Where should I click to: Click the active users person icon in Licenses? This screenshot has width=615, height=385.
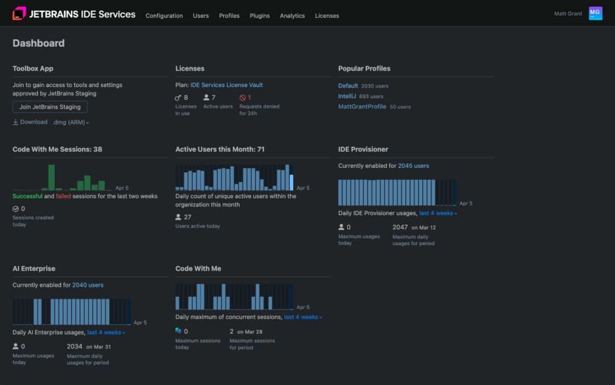click(x=206, y=97)
